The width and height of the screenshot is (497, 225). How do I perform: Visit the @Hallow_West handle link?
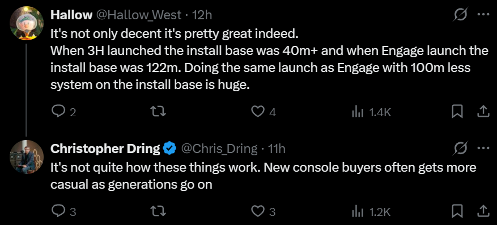pos(138,15)
